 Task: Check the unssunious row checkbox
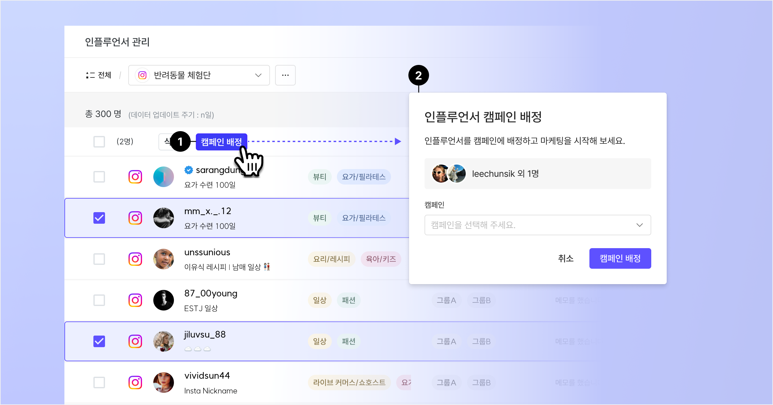pyautogui.click(x=99, y=259)
